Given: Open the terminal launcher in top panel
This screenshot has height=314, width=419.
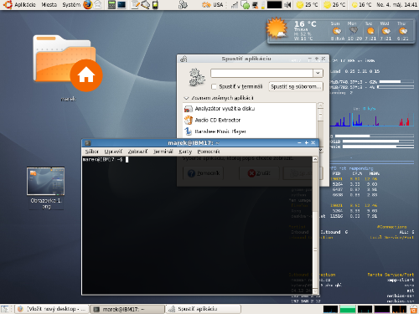Looking at the screenshot, I should 122,5.
